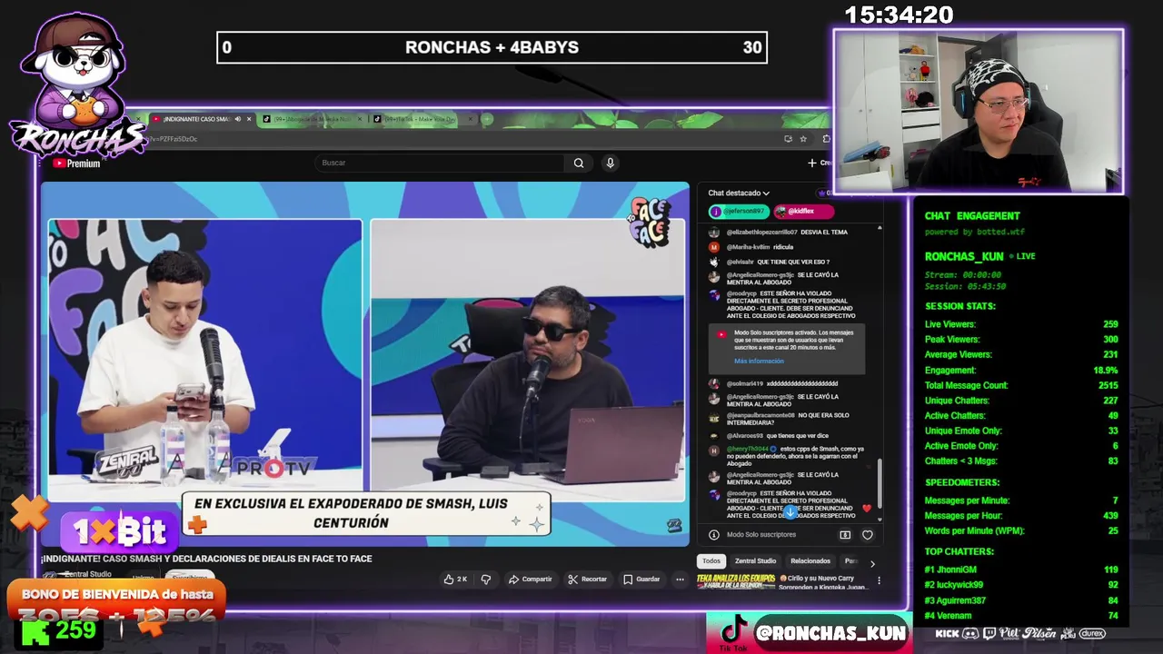Click the Discord icon in sponsor strip
This screenshot has height=654, width=1163.
click(x=969, y=633)
